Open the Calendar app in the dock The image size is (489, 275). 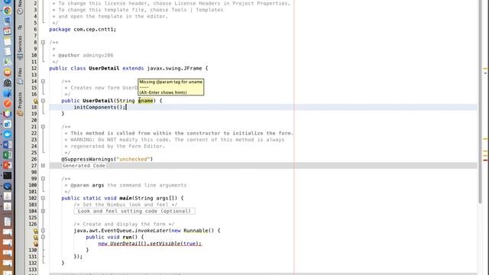click(x=7, y=31)
